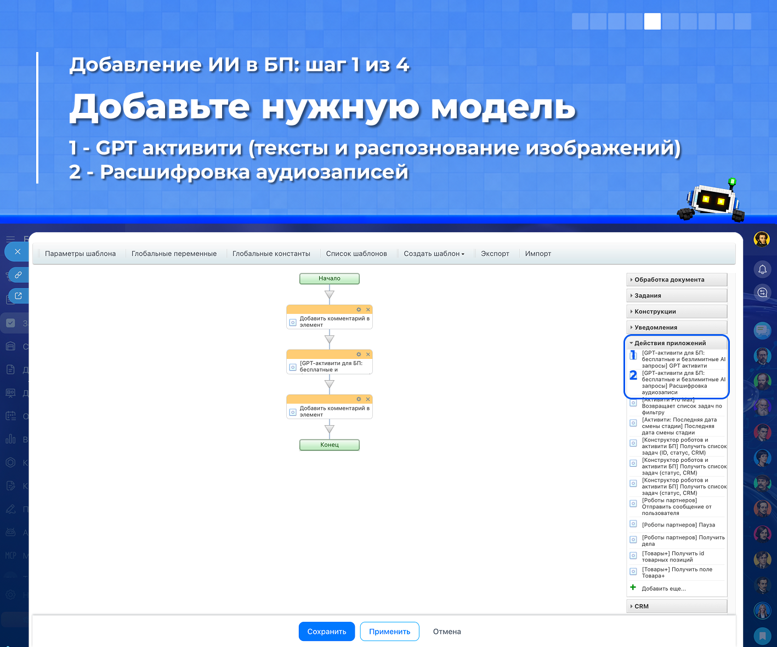
Task: Open link icon in left panel
Action: (18, 274)
